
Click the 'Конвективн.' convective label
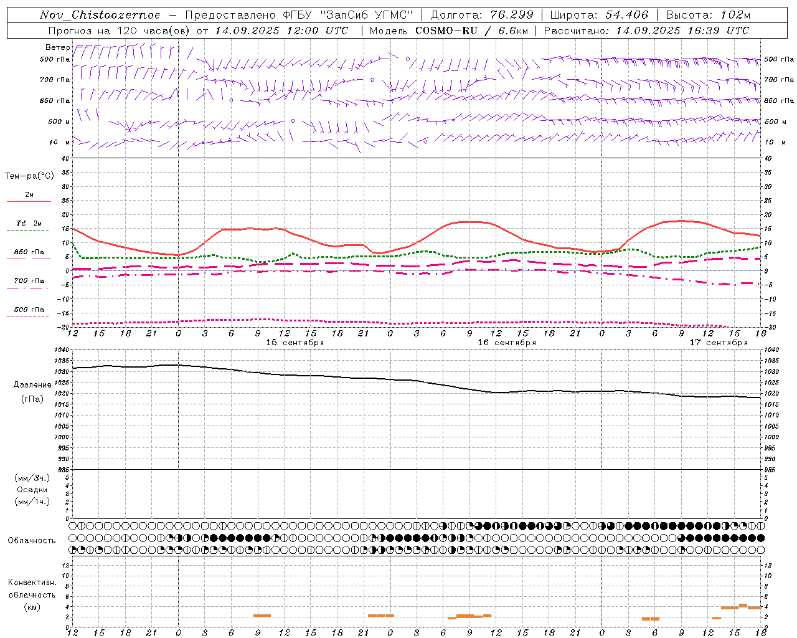click(32, 583)
